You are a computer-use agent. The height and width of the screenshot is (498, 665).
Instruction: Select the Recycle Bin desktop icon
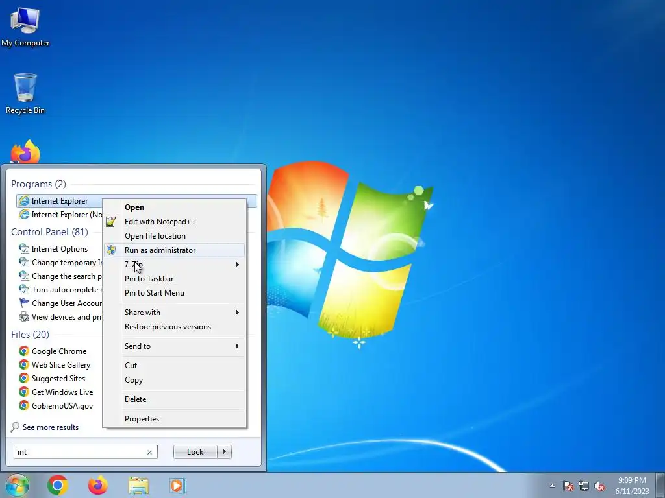pyautogui.click(x=25, y=93)
